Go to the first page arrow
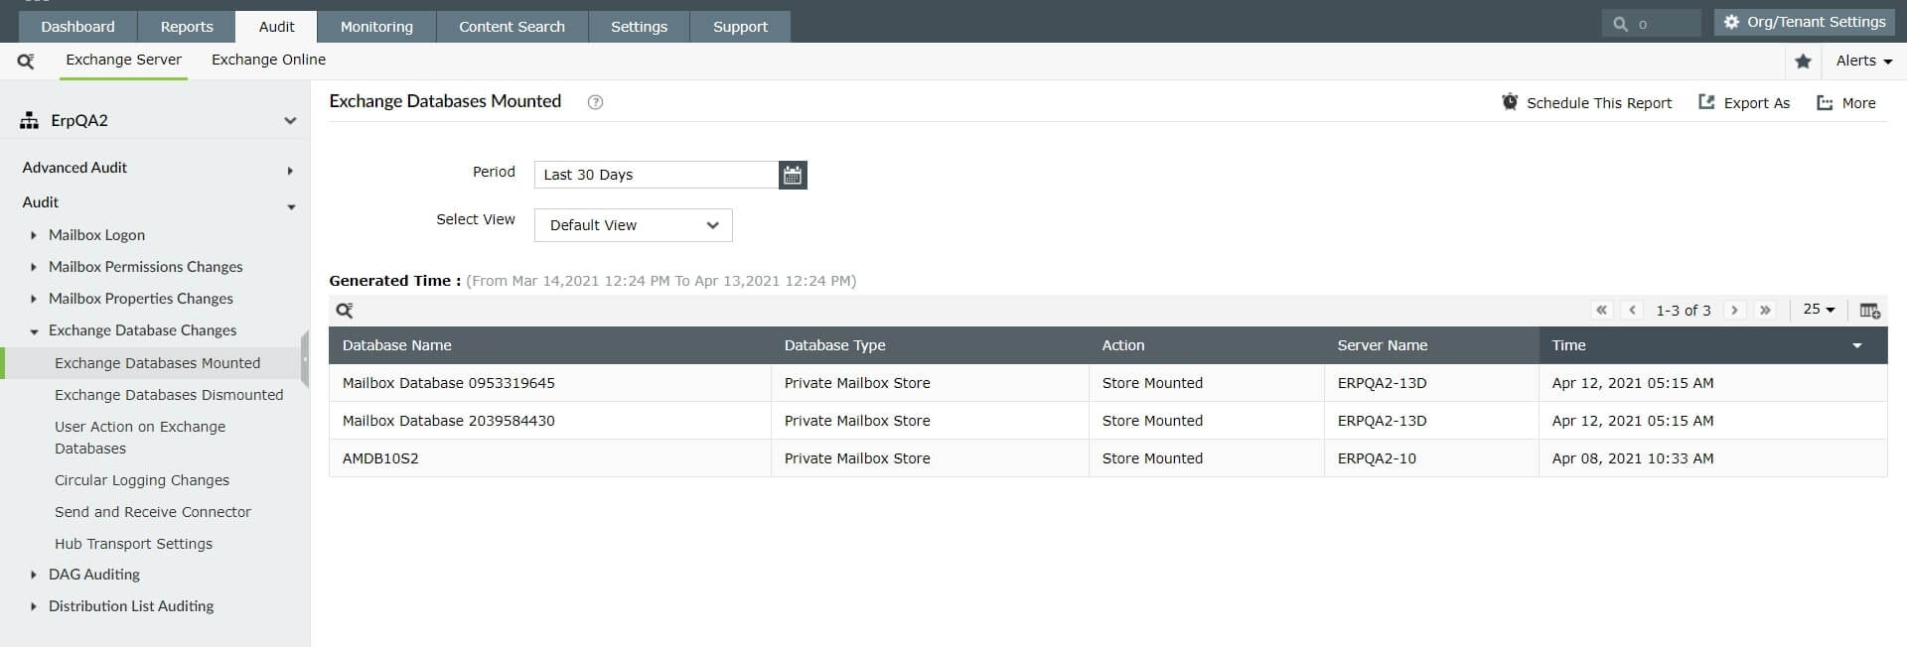The height and width of the screenshot is (647, 1907). point(1601,311)
